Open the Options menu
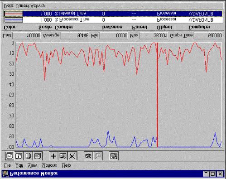 pos(49,165)
